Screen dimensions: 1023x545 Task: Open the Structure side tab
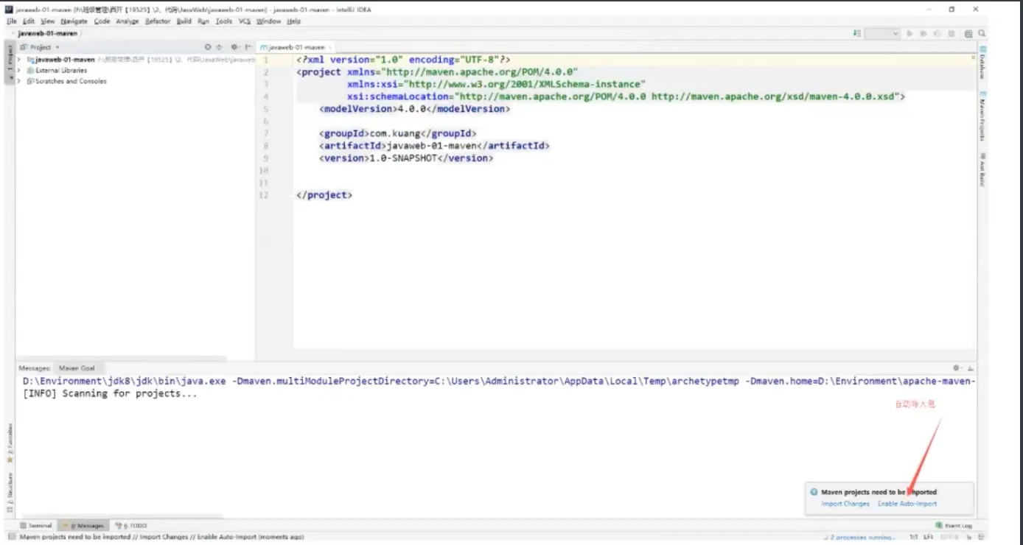pyautogui.click(x=10, y=493)
